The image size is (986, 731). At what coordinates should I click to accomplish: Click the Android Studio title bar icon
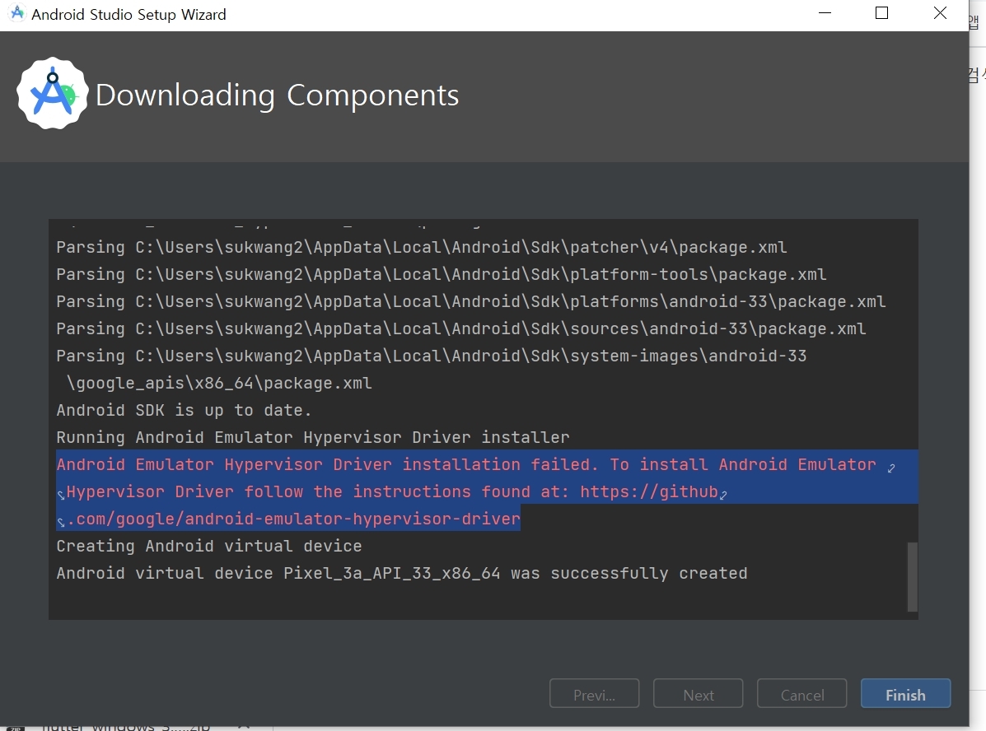17,13
